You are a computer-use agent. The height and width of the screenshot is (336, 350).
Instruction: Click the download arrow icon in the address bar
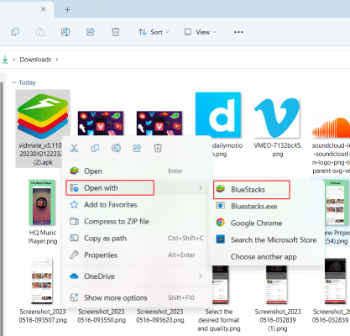tap(5, 60)
